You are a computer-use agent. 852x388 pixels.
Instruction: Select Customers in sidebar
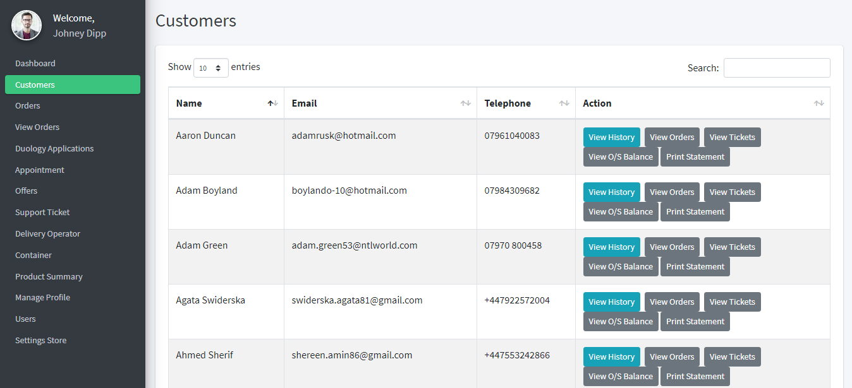point(73,85)
